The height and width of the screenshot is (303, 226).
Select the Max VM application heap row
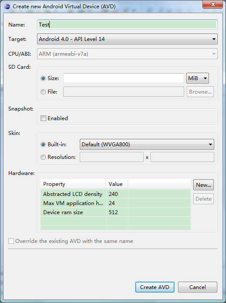tap(116, 203)
